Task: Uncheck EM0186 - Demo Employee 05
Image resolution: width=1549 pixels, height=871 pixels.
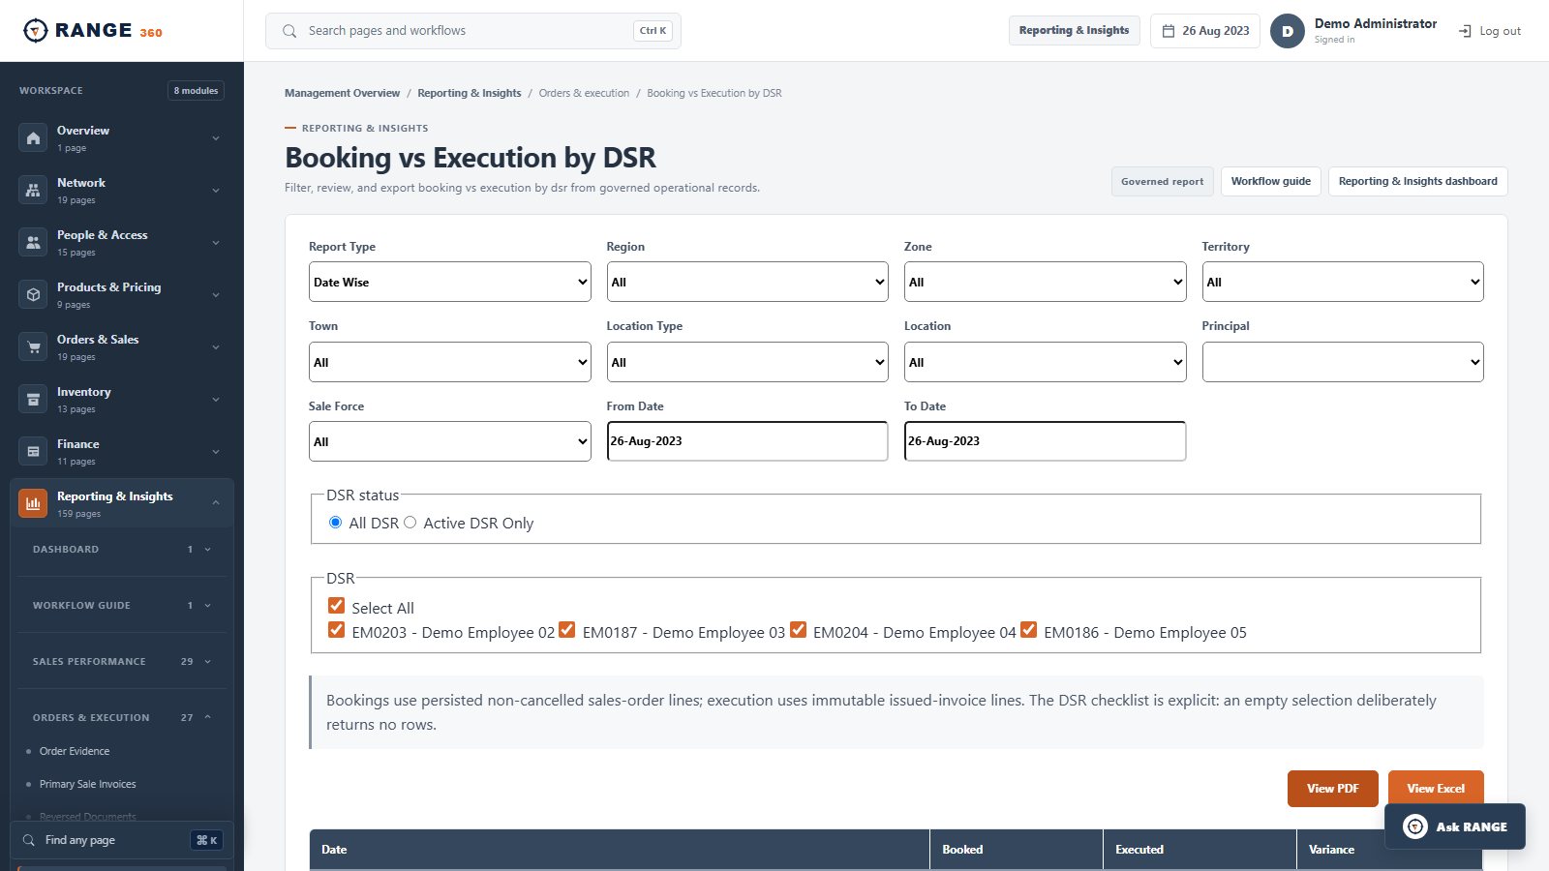Action: pos(1028,630)
